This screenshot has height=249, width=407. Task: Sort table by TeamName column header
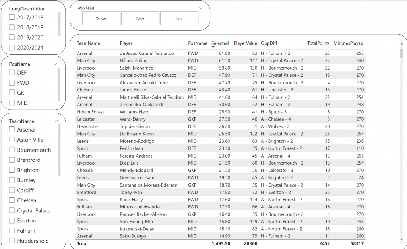88,43
